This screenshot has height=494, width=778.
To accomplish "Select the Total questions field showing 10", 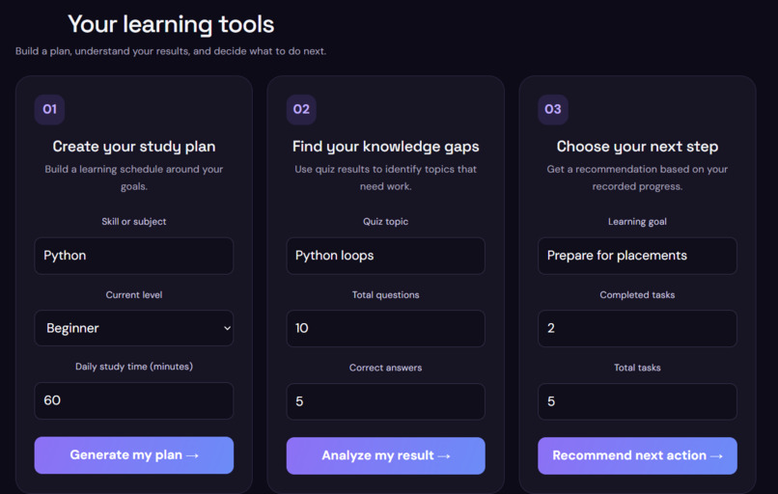I will pos(385,328).
